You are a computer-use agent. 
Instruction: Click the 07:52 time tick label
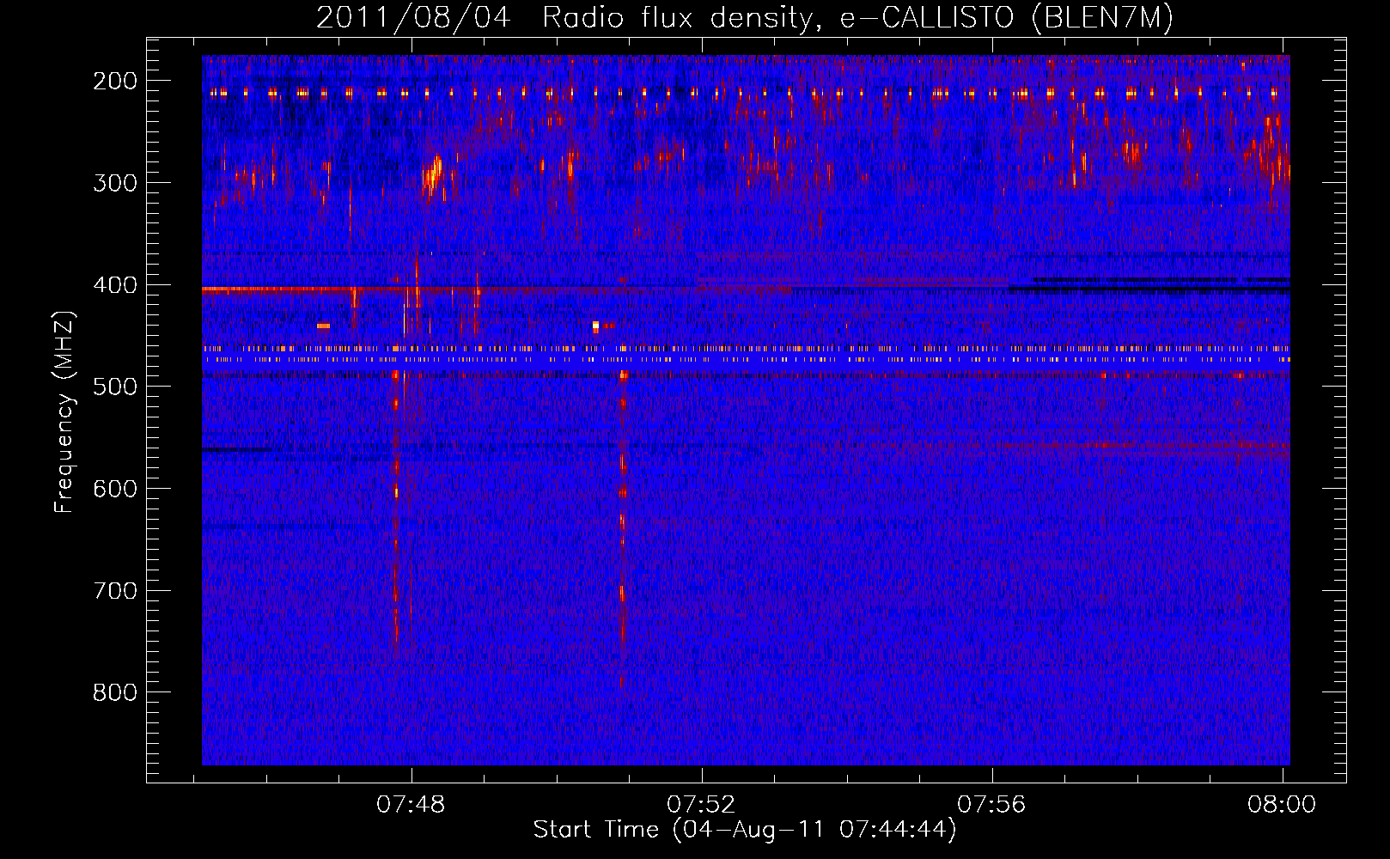[x=702, y=805]
